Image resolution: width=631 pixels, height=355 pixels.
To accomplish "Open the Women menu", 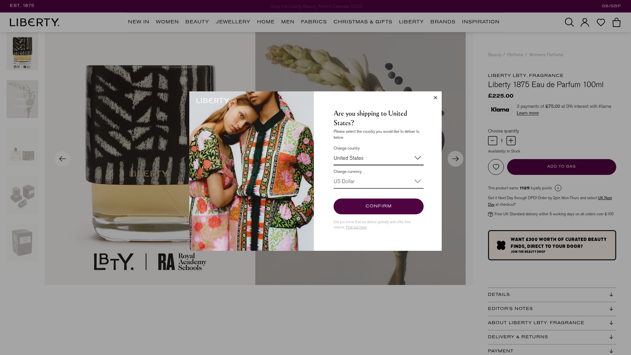I will (x=167, y=22).
